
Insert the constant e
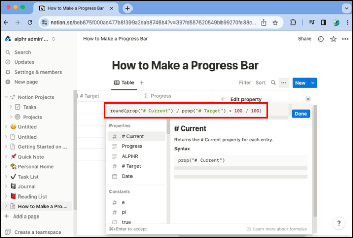tap(137, 202)
